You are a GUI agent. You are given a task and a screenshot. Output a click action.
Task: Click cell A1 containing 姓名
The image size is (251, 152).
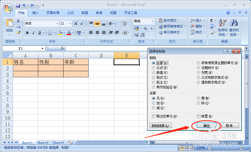(26, 62)
